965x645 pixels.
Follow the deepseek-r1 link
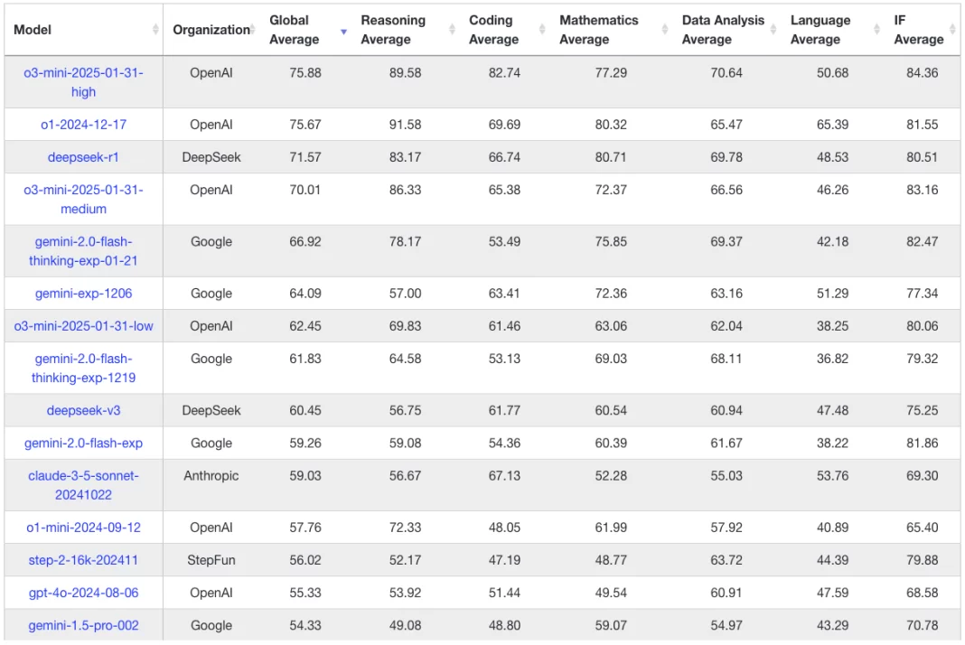click(x=83, y=157)
